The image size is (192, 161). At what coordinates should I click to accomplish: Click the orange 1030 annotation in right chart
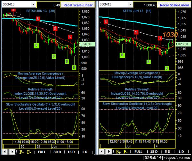(170, 35)
